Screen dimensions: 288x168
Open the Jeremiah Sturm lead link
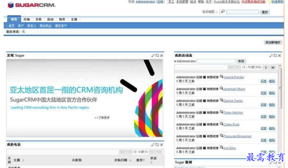click(234, 89)
